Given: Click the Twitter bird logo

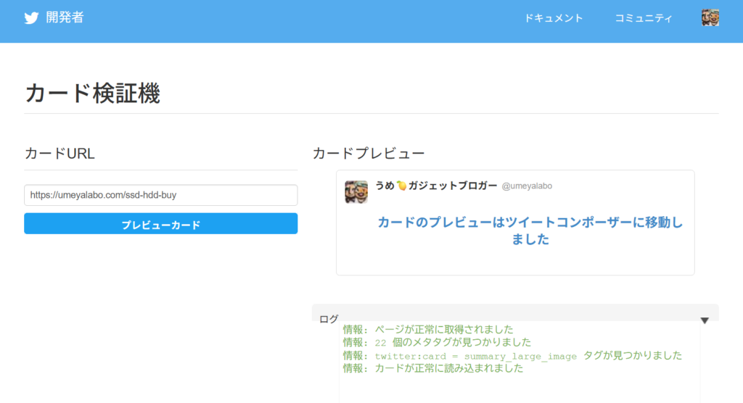Looking at the screenshot, I should [x=31, y=18].
